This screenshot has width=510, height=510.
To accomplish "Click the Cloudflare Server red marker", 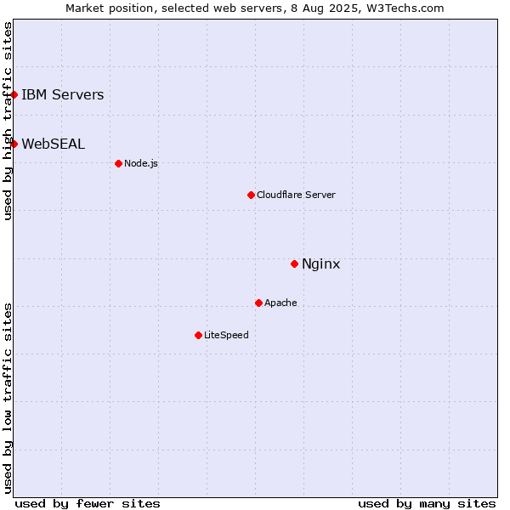I will pos(251,195).
